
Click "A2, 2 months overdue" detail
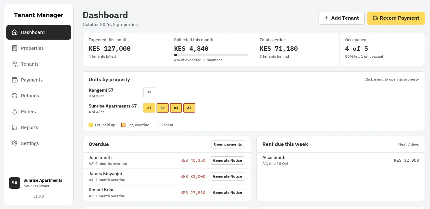108,164
